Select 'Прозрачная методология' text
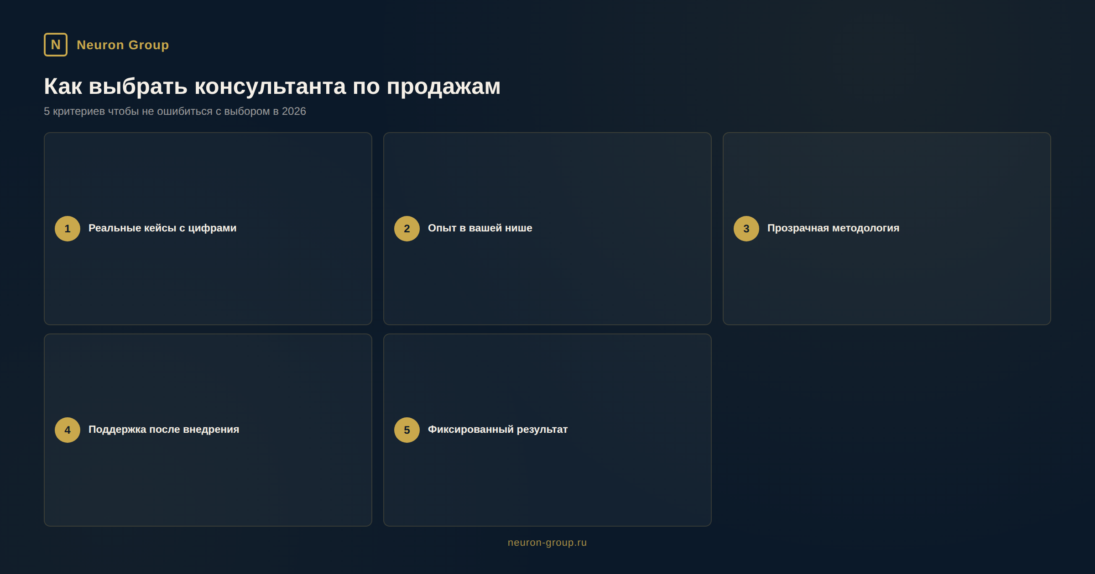The width and height of the screenshot is (1095, 574). pos(833,228)
